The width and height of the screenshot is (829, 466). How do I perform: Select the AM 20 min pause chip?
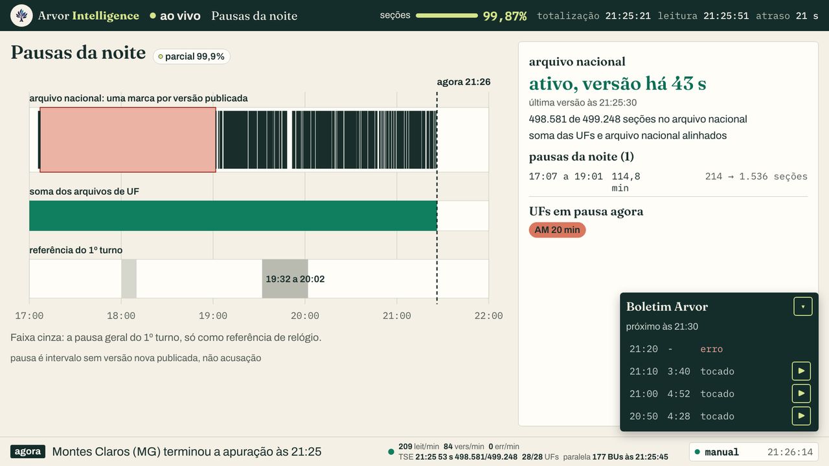point(557,230)
